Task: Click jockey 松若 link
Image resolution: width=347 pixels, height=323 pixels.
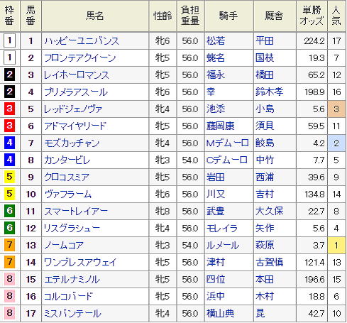Action: pyautogui.click(x=216, y=41)
